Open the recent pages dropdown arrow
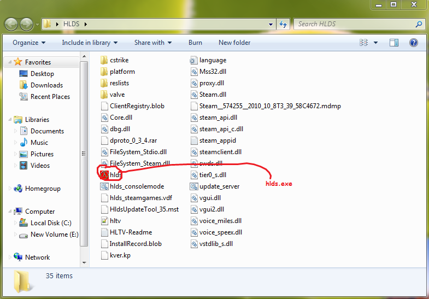The image size is (429, 299). pos(37,25)
